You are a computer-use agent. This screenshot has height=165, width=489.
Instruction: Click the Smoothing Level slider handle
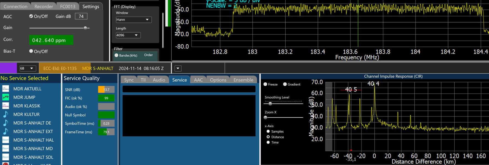point(270,104)
